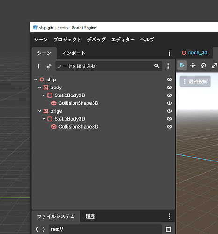The height and width of the screenshot is (234, 218).
Task: Select the Select Mode tool in viewport toolbar
Action: click(x=182, y=66)
